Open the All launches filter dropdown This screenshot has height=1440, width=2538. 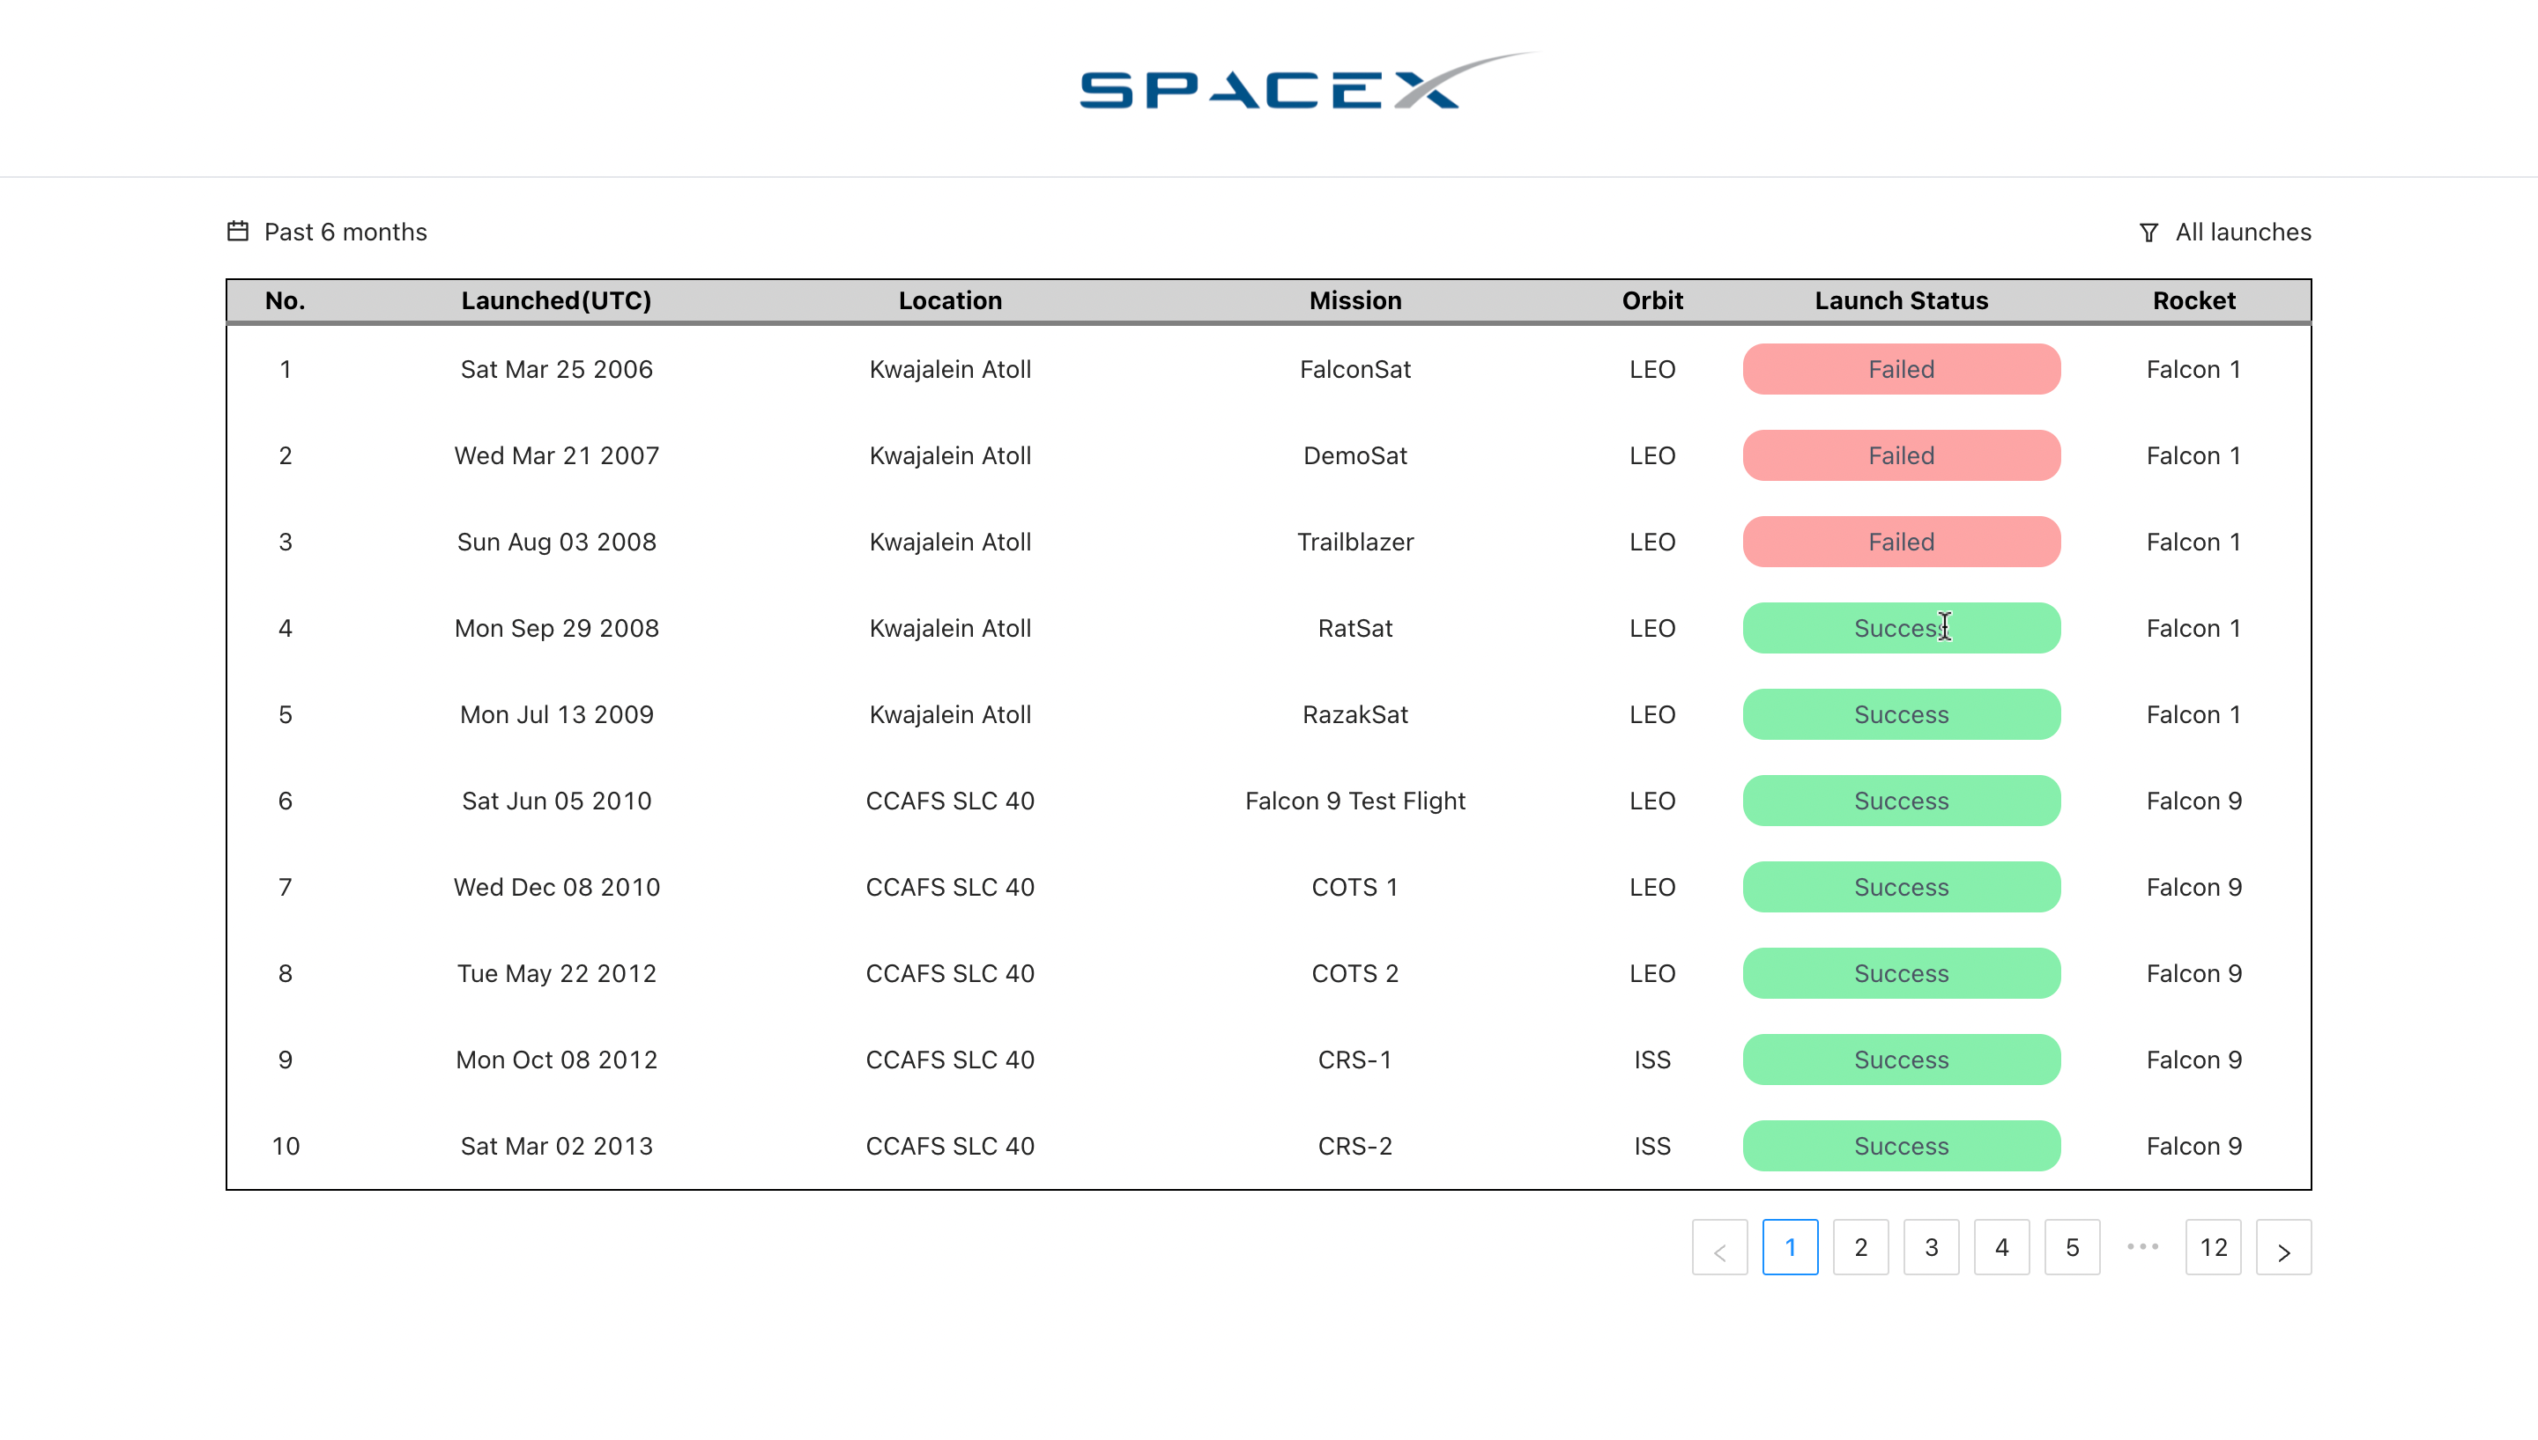pyautogui.click(x=2242, y=232)
